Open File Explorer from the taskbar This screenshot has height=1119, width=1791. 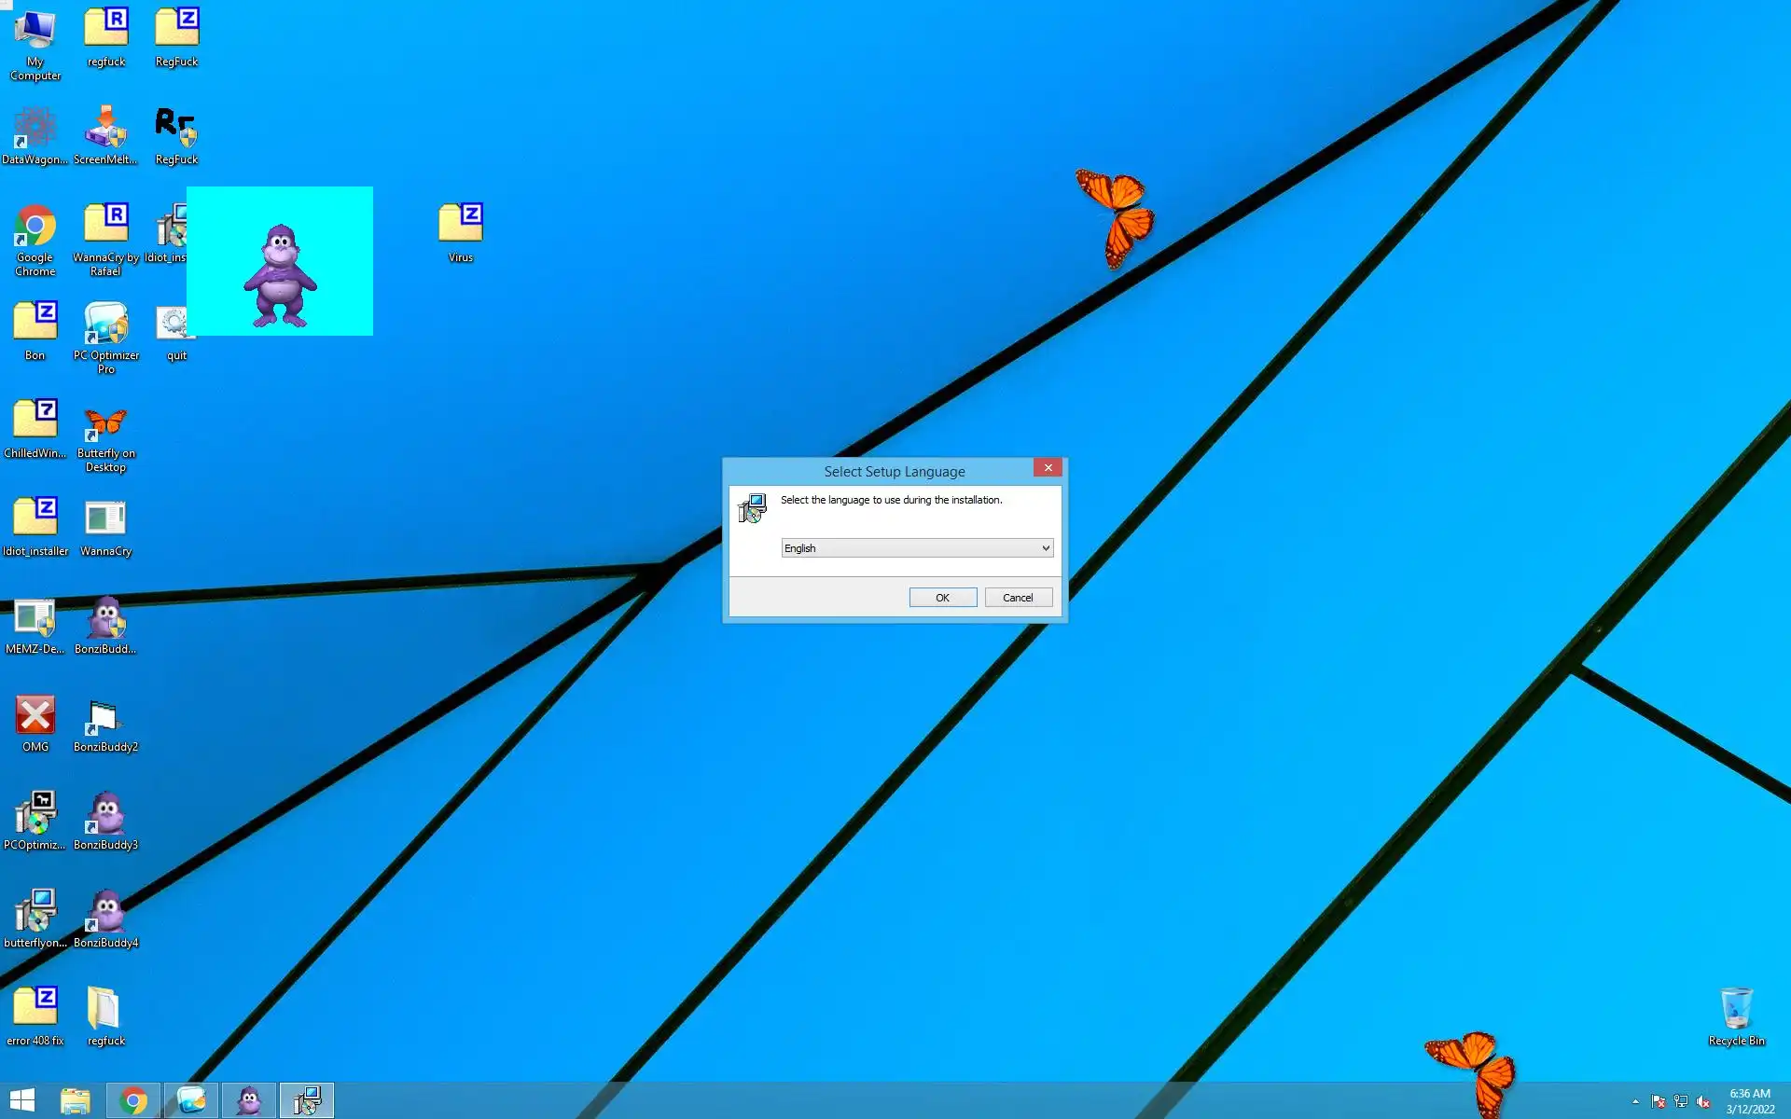[76, 1100]
